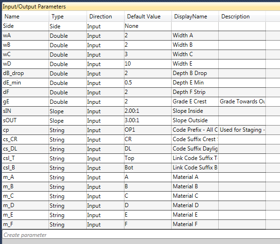The height and width of the screenshot is (244, 280).
Task: Select the 'sOUT' parameter name cell
Action: (25, 121)
